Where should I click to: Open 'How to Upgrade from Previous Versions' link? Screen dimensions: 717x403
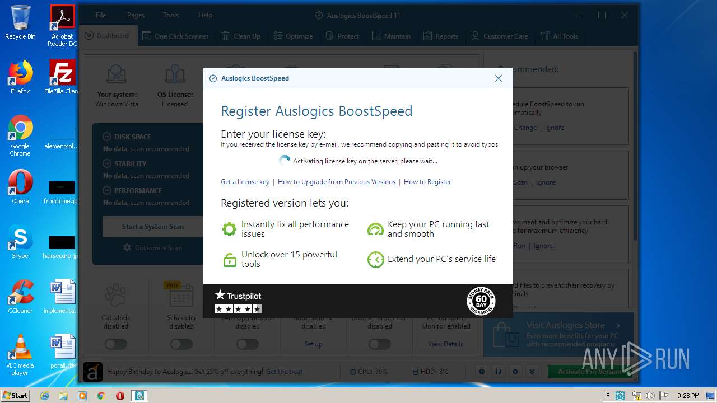pos(337,182)
